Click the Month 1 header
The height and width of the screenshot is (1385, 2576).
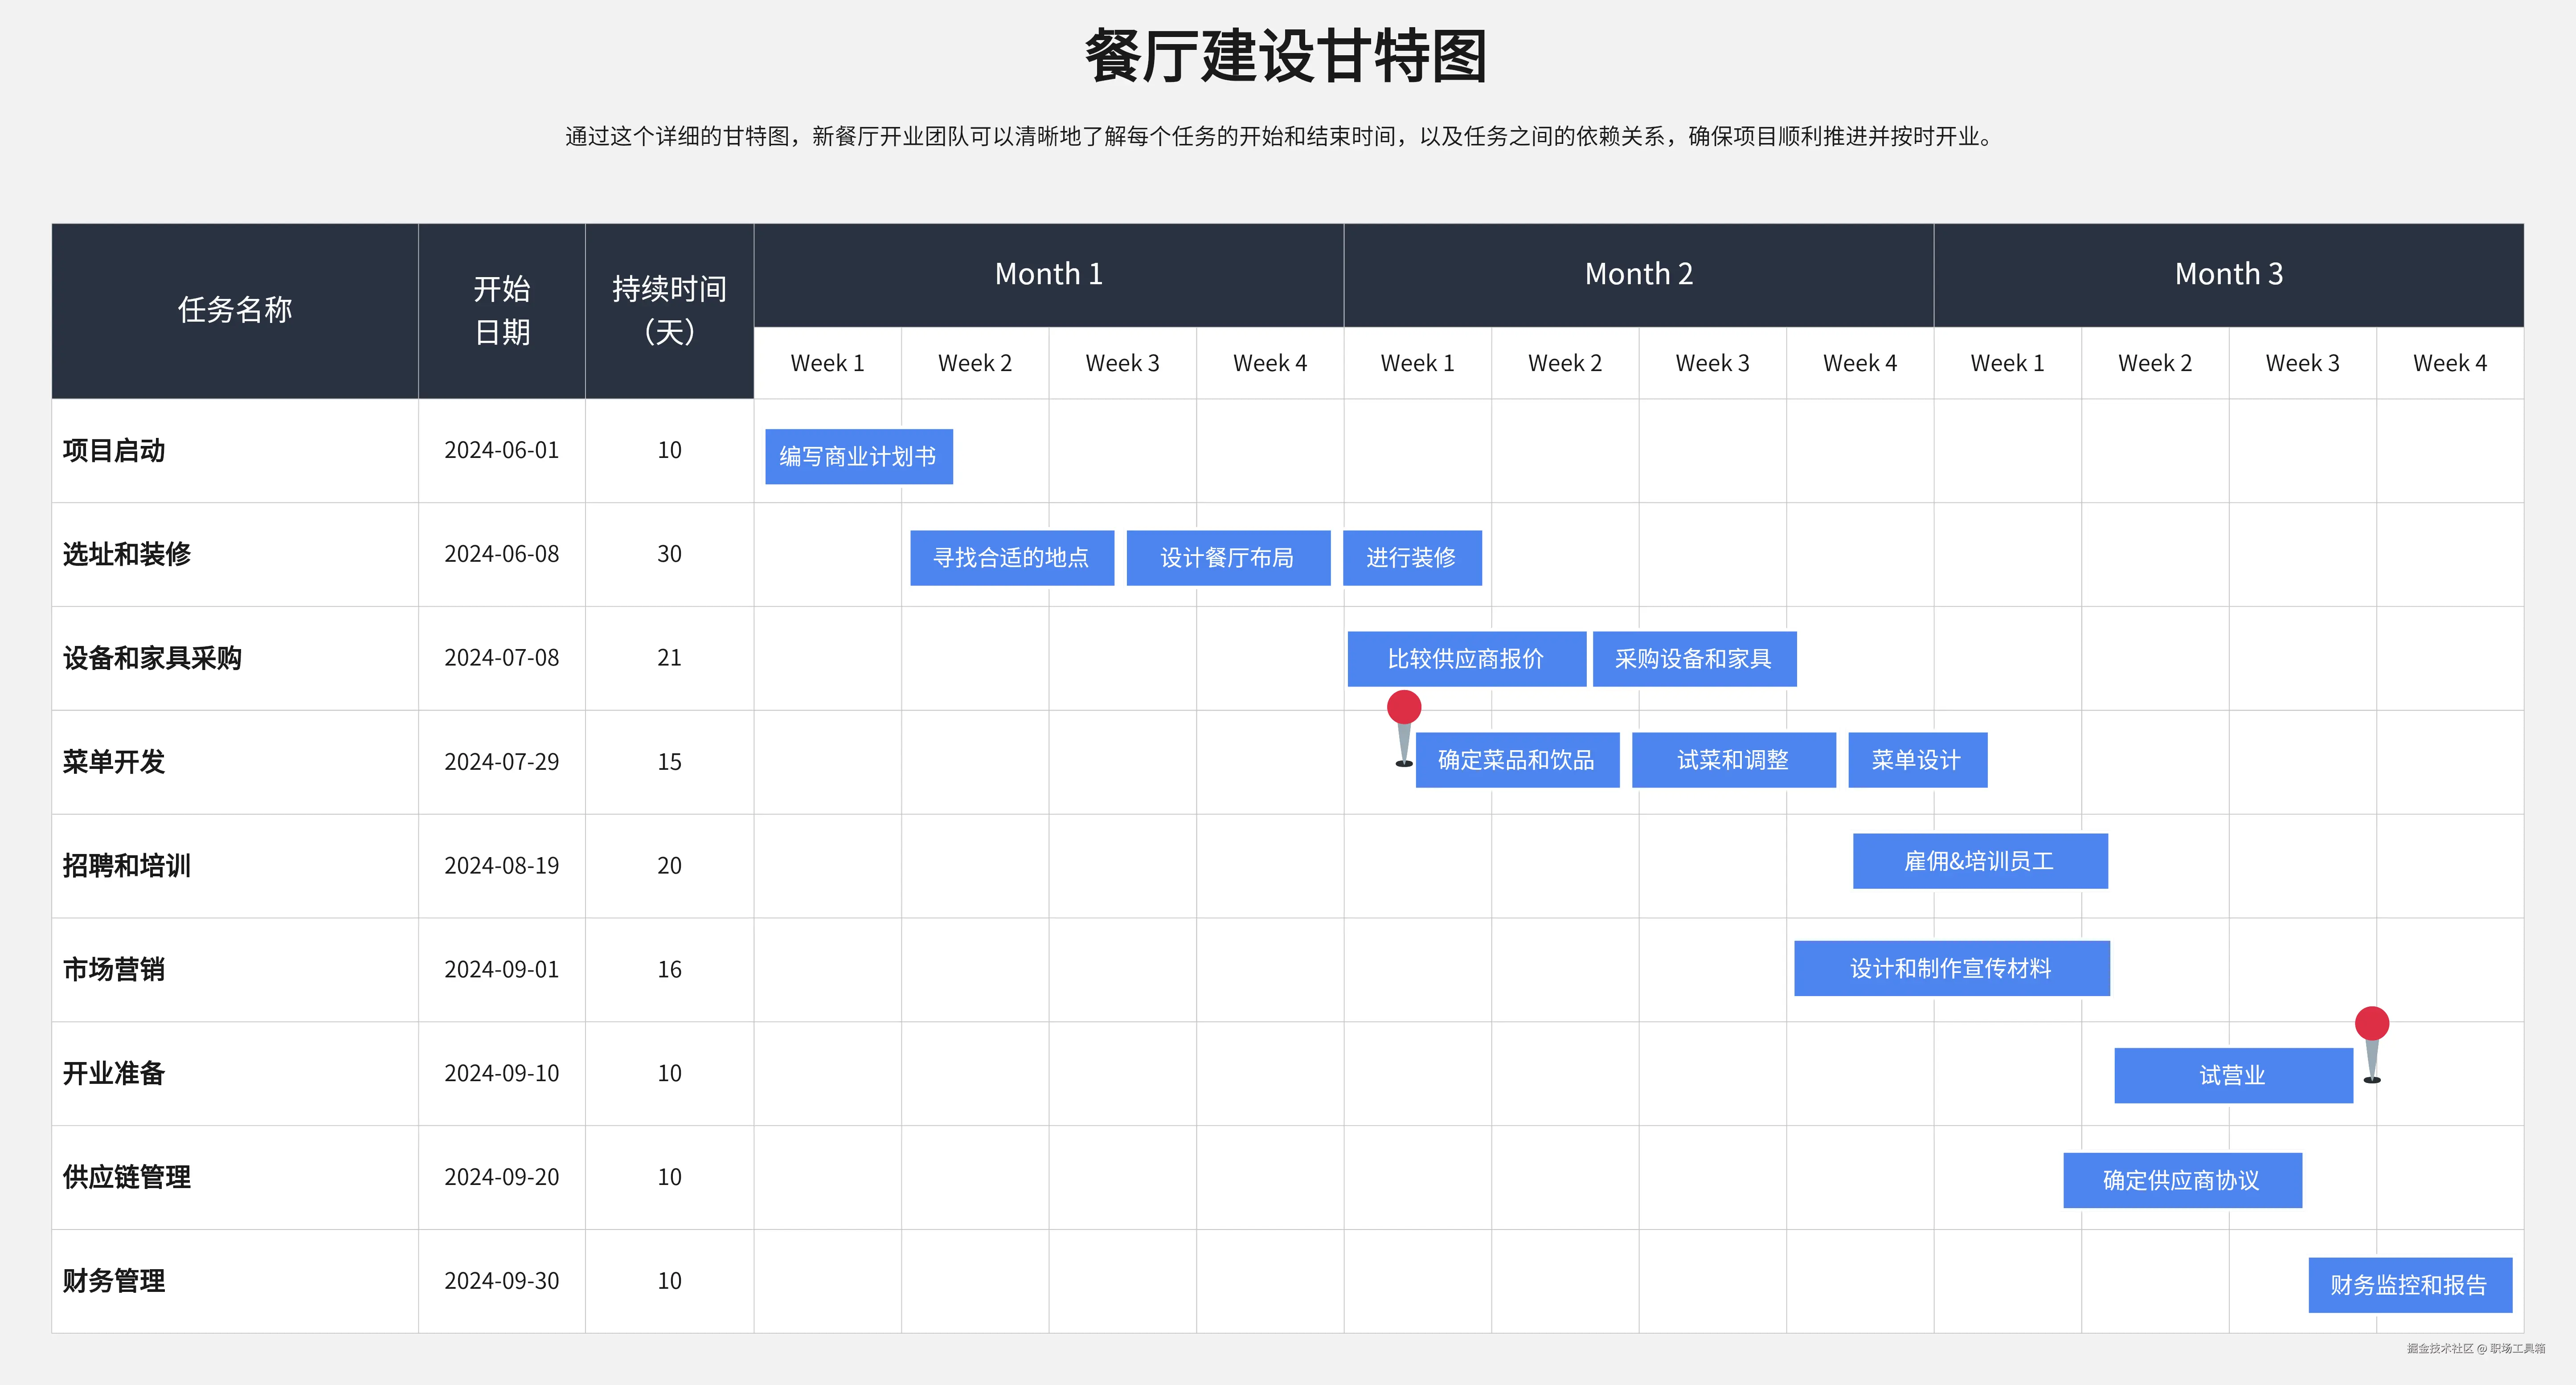(1048, 274)
